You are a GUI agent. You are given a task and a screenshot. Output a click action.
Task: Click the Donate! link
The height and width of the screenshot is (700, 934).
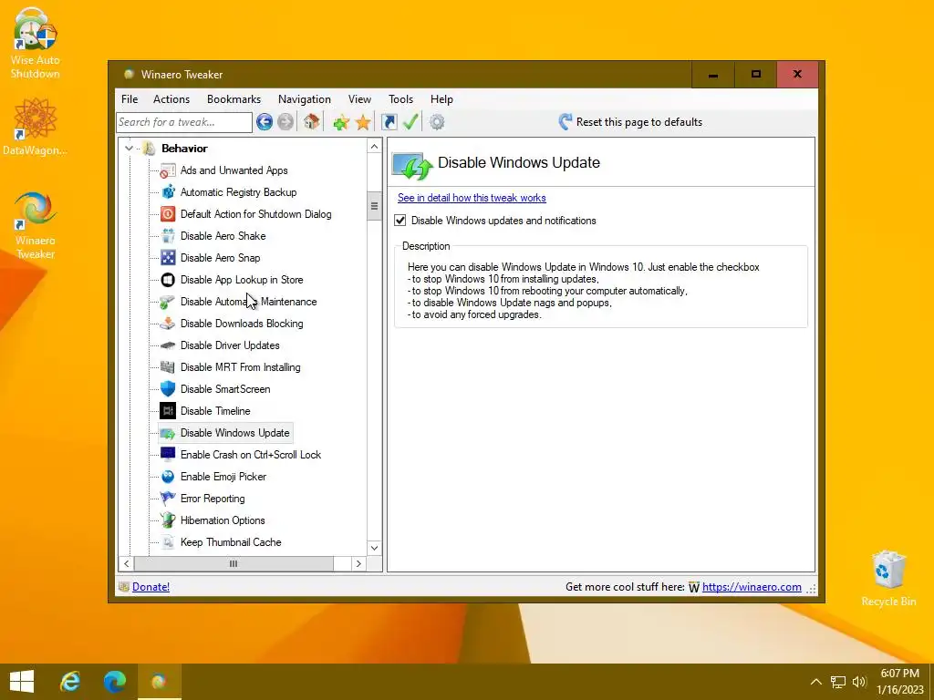click(150, 587)
